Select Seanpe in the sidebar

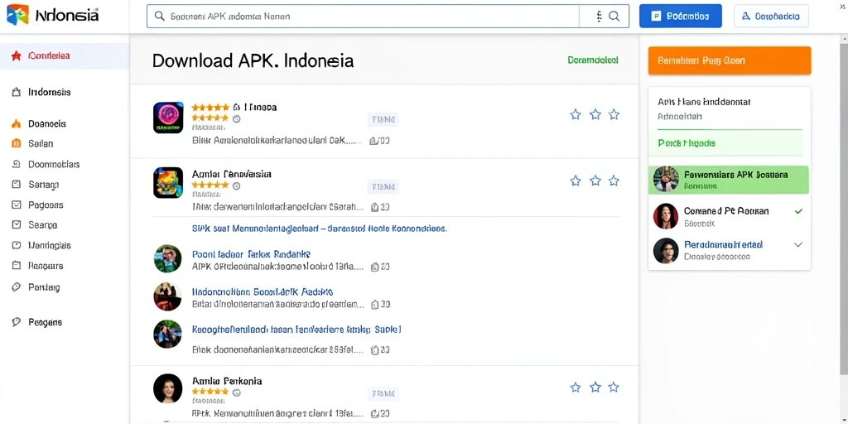coord(43,225)
